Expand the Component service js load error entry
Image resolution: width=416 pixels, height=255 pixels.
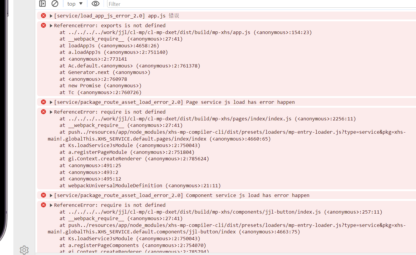coord(51,196)
